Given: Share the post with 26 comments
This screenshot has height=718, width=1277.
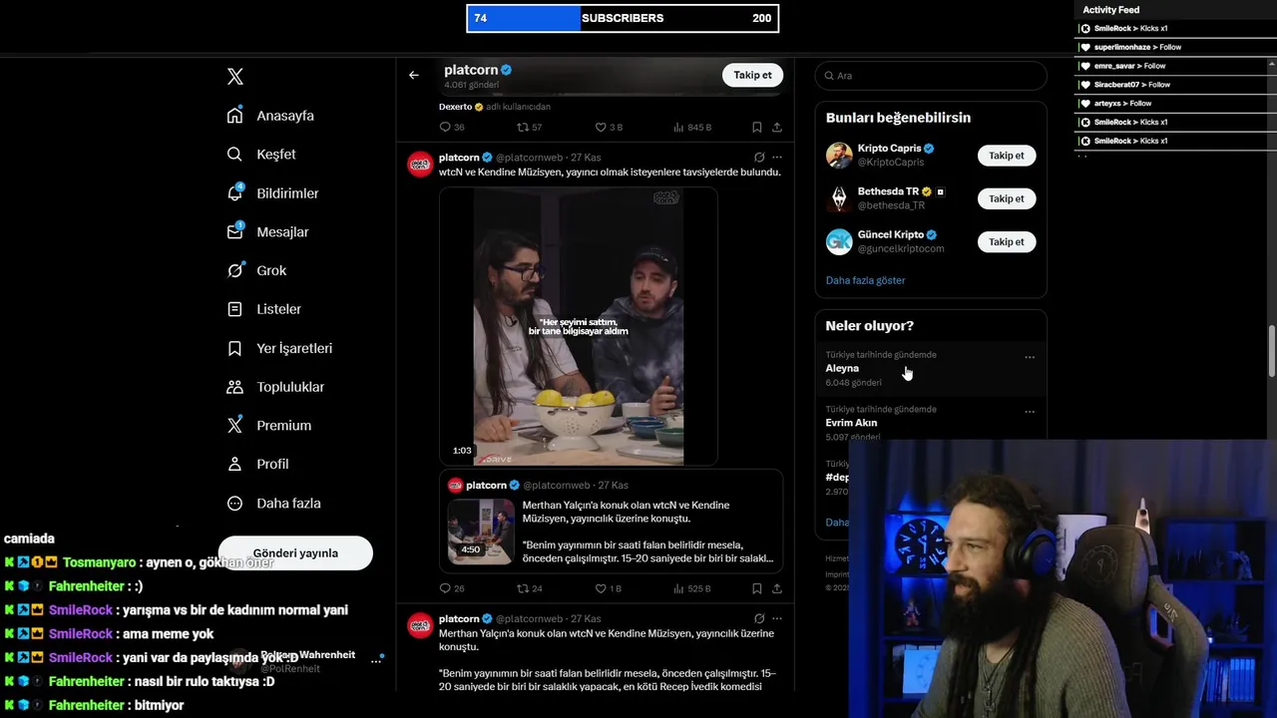Looking at the screenshot, I should point(777,588).
